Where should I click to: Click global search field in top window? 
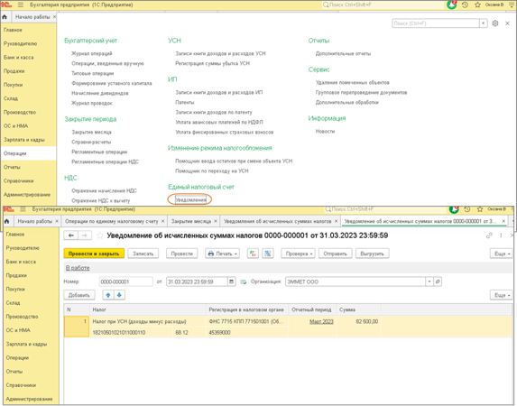point(383,5)
